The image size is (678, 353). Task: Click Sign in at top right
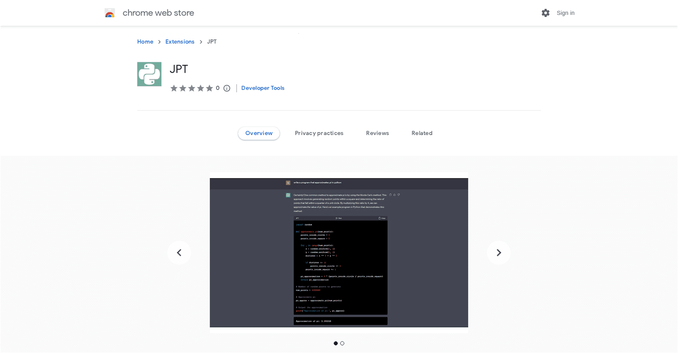[x=565, y=13]
